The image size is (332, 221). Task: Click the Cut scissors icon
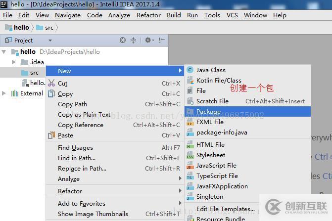(51, 83)
